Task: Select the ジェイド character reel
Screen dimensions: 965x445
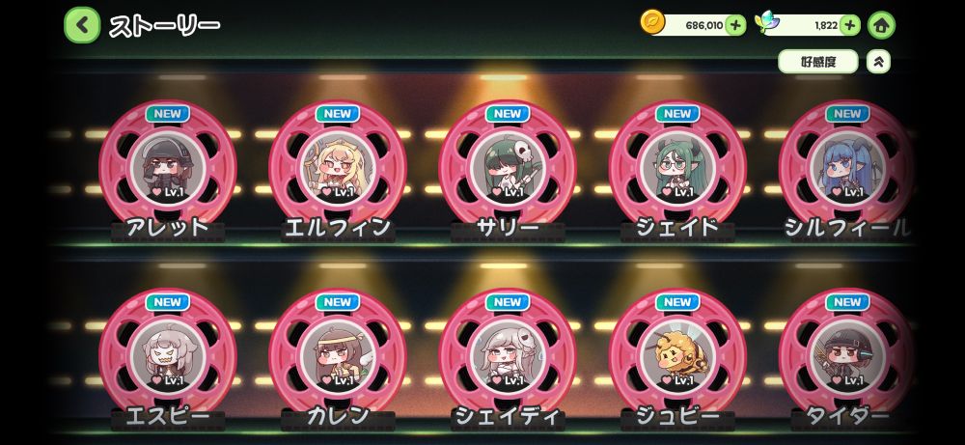Action: [x=677, y=167]
